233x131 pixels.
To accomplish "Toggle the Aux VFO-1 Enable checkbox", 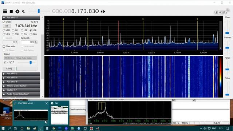I will pos(4,22).
